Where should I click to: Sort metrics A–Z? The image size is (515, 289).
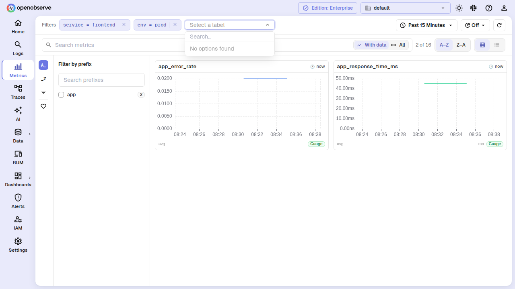tap(444, 45)
